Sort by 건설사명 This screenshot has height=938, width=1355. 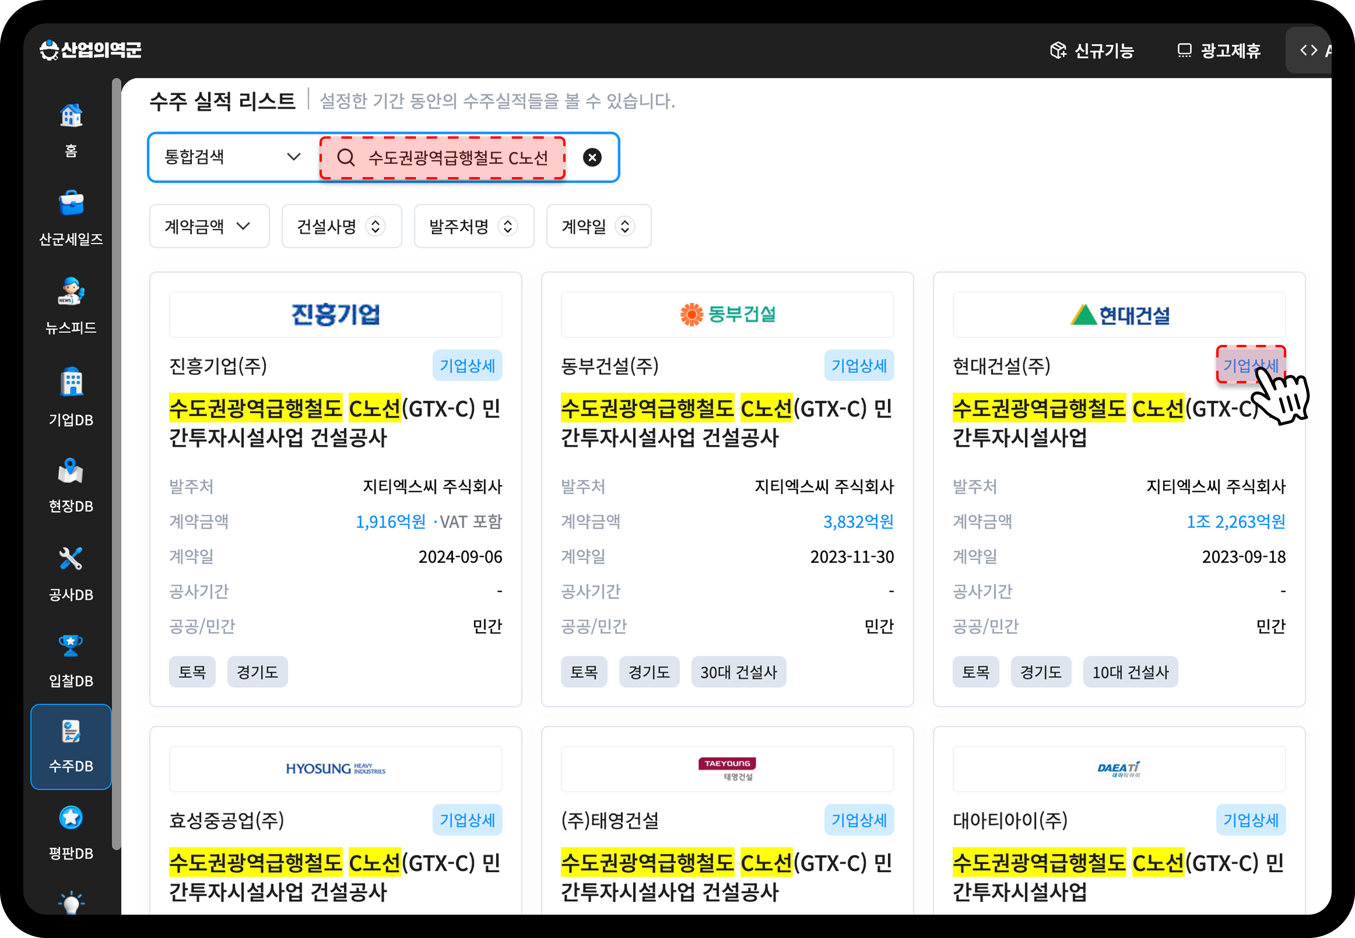pyautogui.click(x=342, y=226)
